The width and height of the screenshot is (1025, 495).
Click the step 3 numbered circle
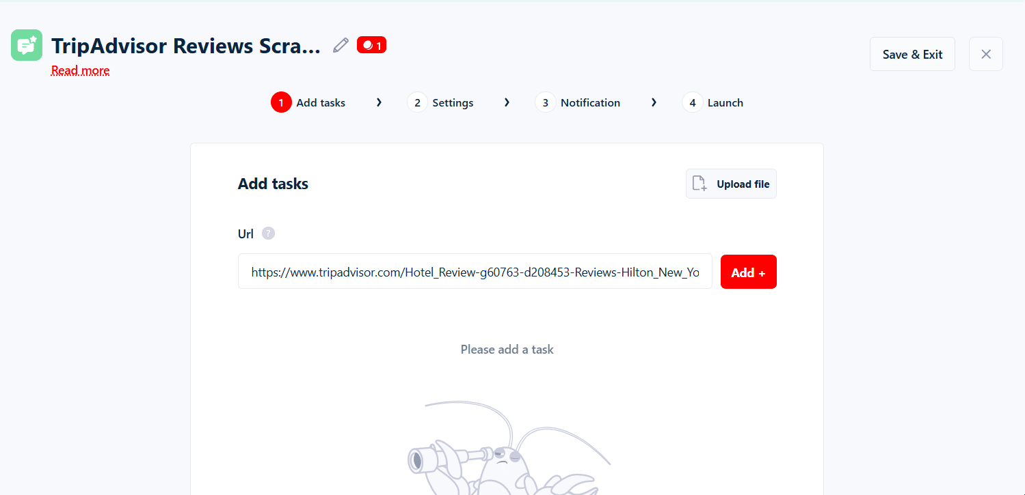click(545, 102)
